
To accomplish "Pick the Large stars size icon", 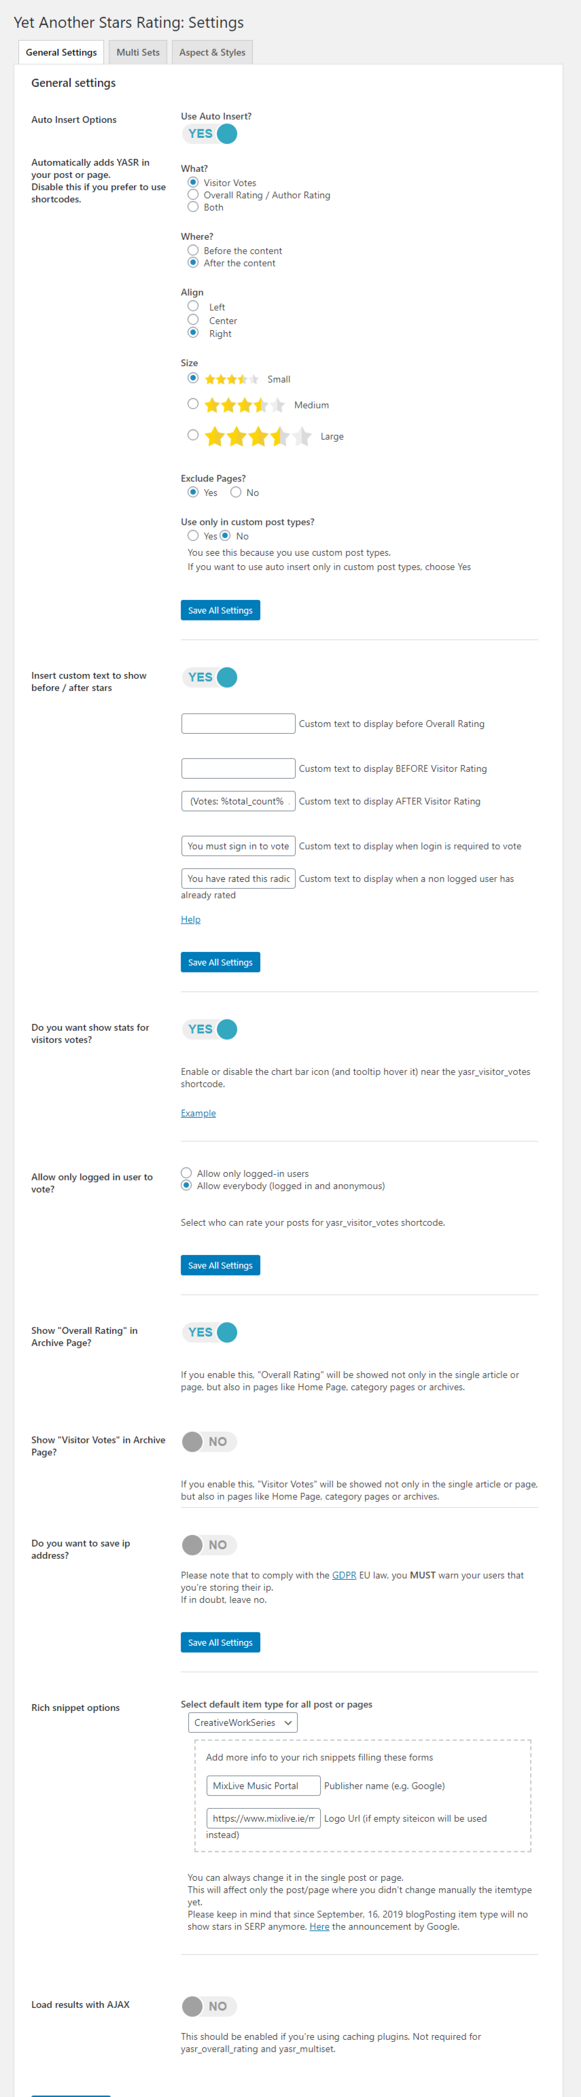I will tap(258, 436).
